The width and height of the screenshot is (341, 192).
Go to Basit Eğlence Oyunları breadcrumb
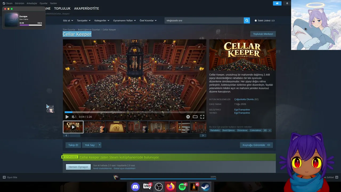pyautogui.click(x=89, y=30)
